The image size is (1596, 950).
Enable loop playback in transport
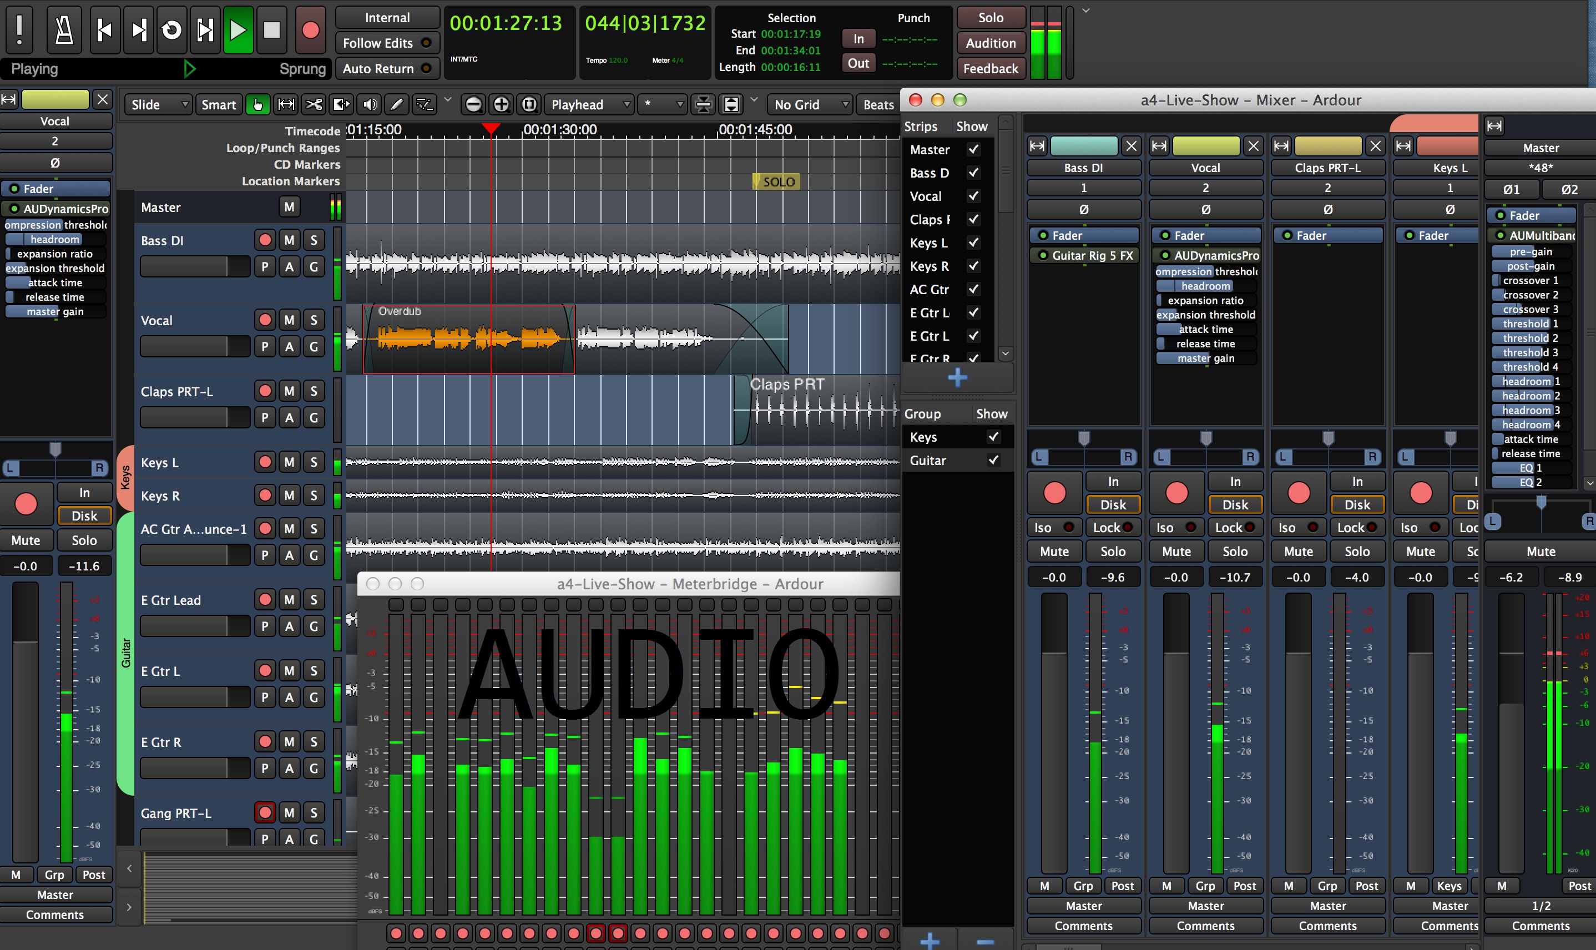click(171, 30)
